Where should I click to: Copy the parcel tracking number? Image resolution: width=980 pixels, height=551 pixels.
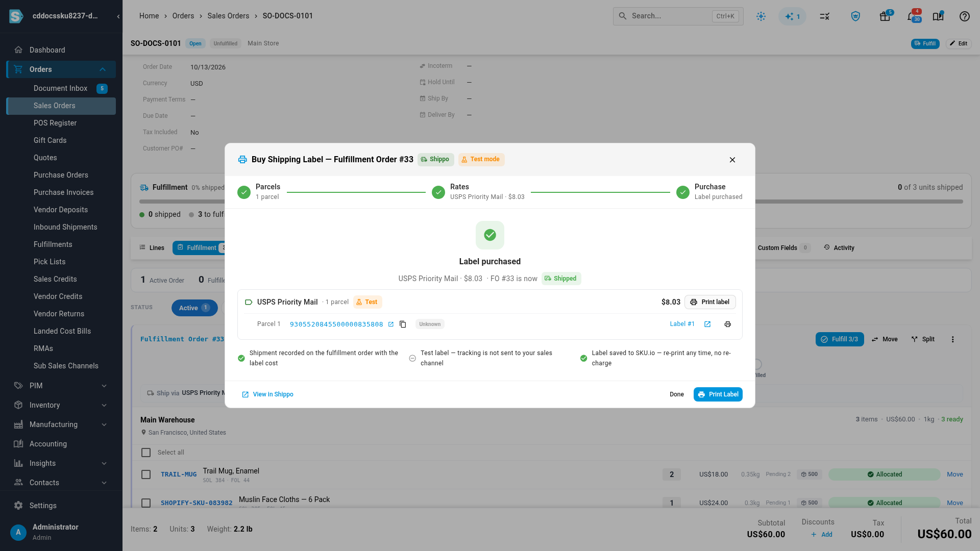(x=403, y=324)
